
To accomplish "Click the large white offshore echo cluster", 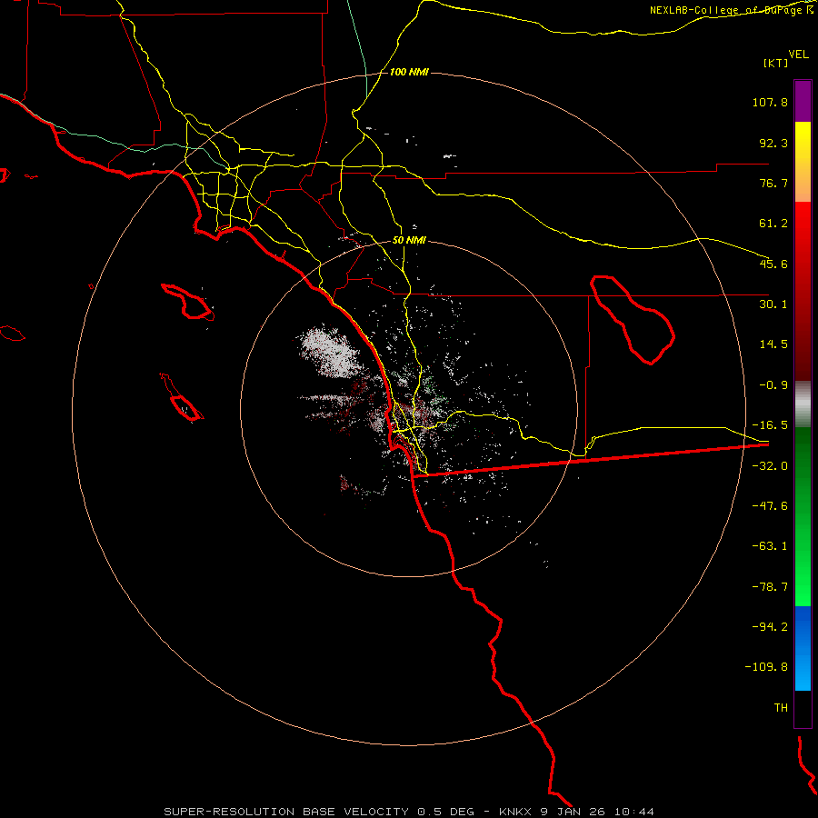I will click(x=329, y=351).
